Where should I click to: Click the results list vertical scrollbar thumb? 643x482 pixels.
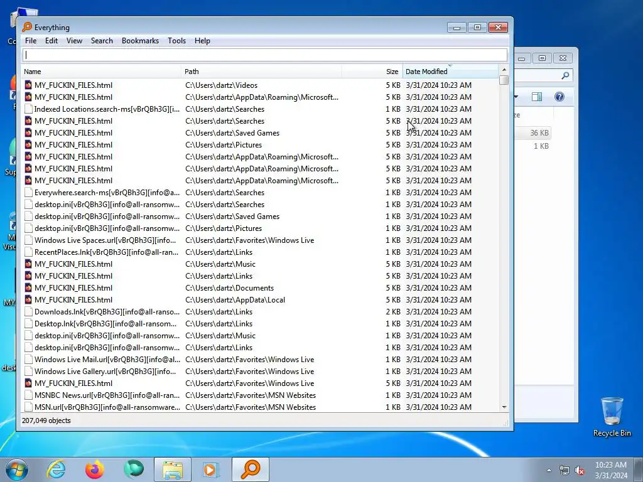click(x=504, y=80)
